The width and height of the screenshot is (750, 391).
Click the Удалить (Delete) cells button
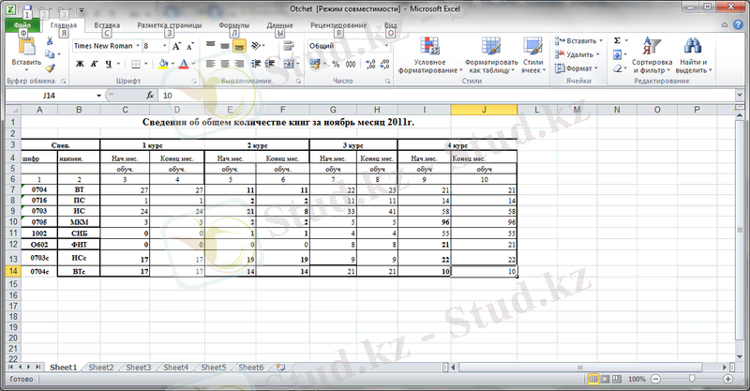tap(580, 54)
